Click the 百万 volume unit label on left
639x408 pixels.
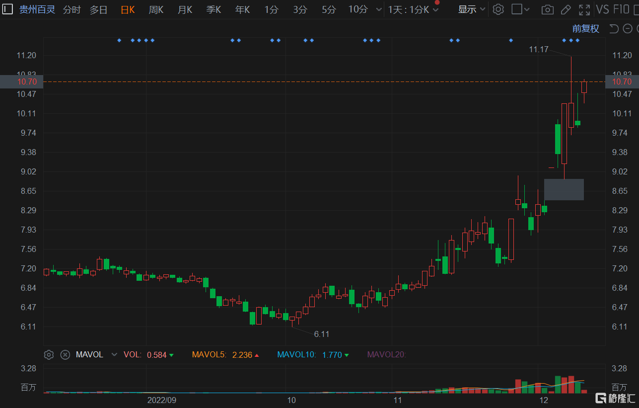coord(29,387)
